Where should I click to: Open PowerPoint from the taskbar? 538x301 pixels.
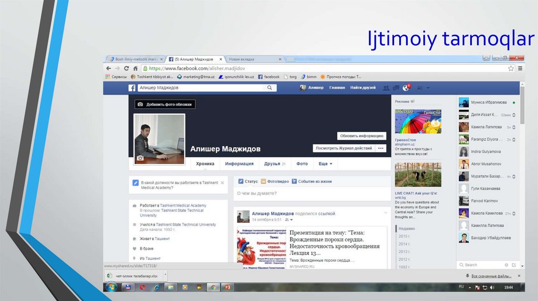227,287
